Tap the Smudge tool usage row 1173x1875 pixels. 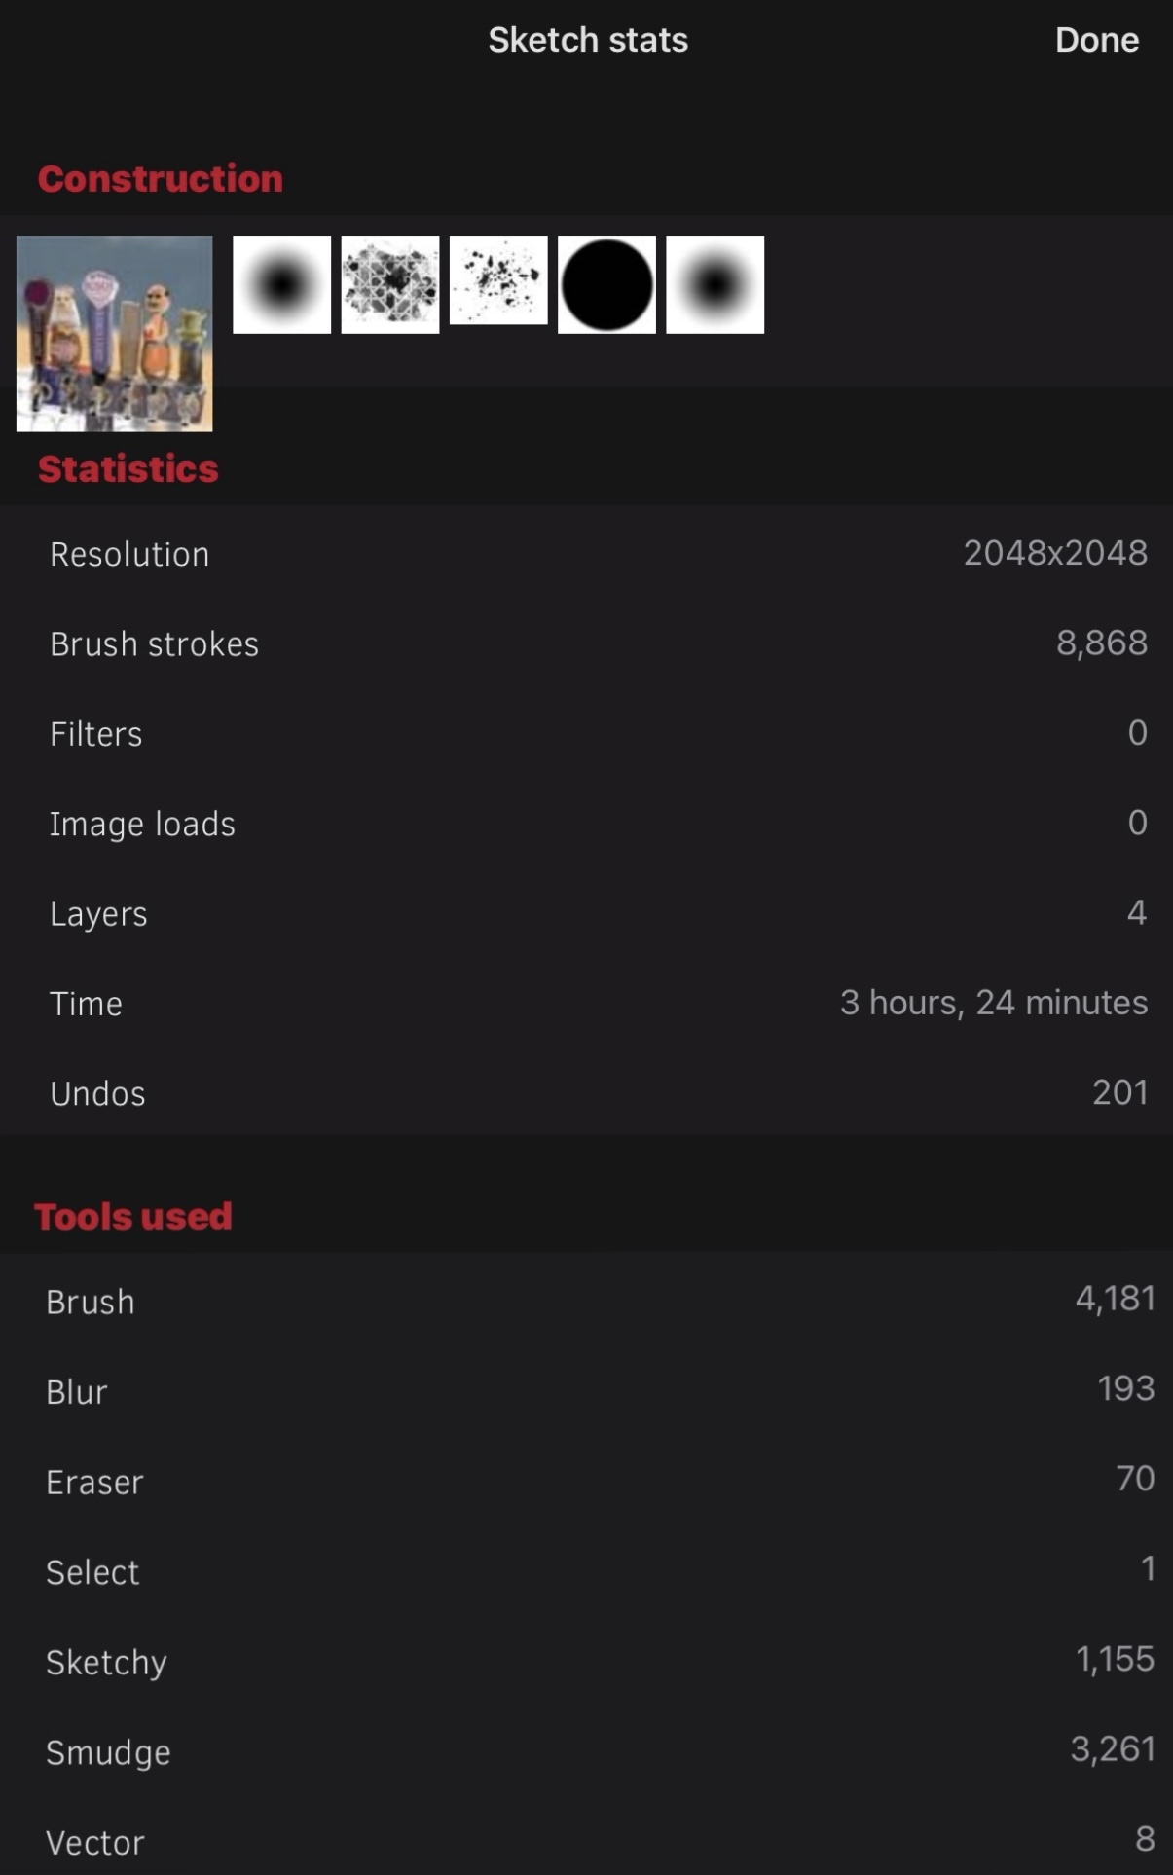586,1751
